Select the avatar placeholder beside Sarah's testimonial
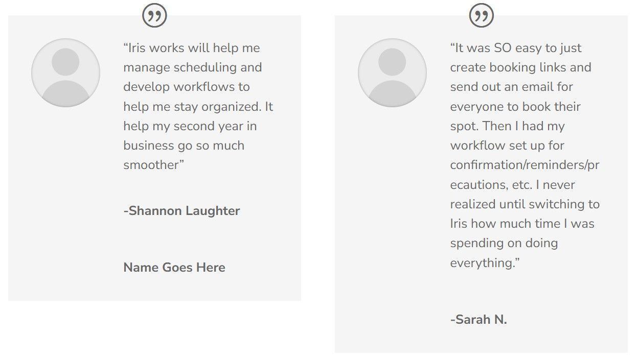This screenshot has height=359, width=637. point(392,73)
